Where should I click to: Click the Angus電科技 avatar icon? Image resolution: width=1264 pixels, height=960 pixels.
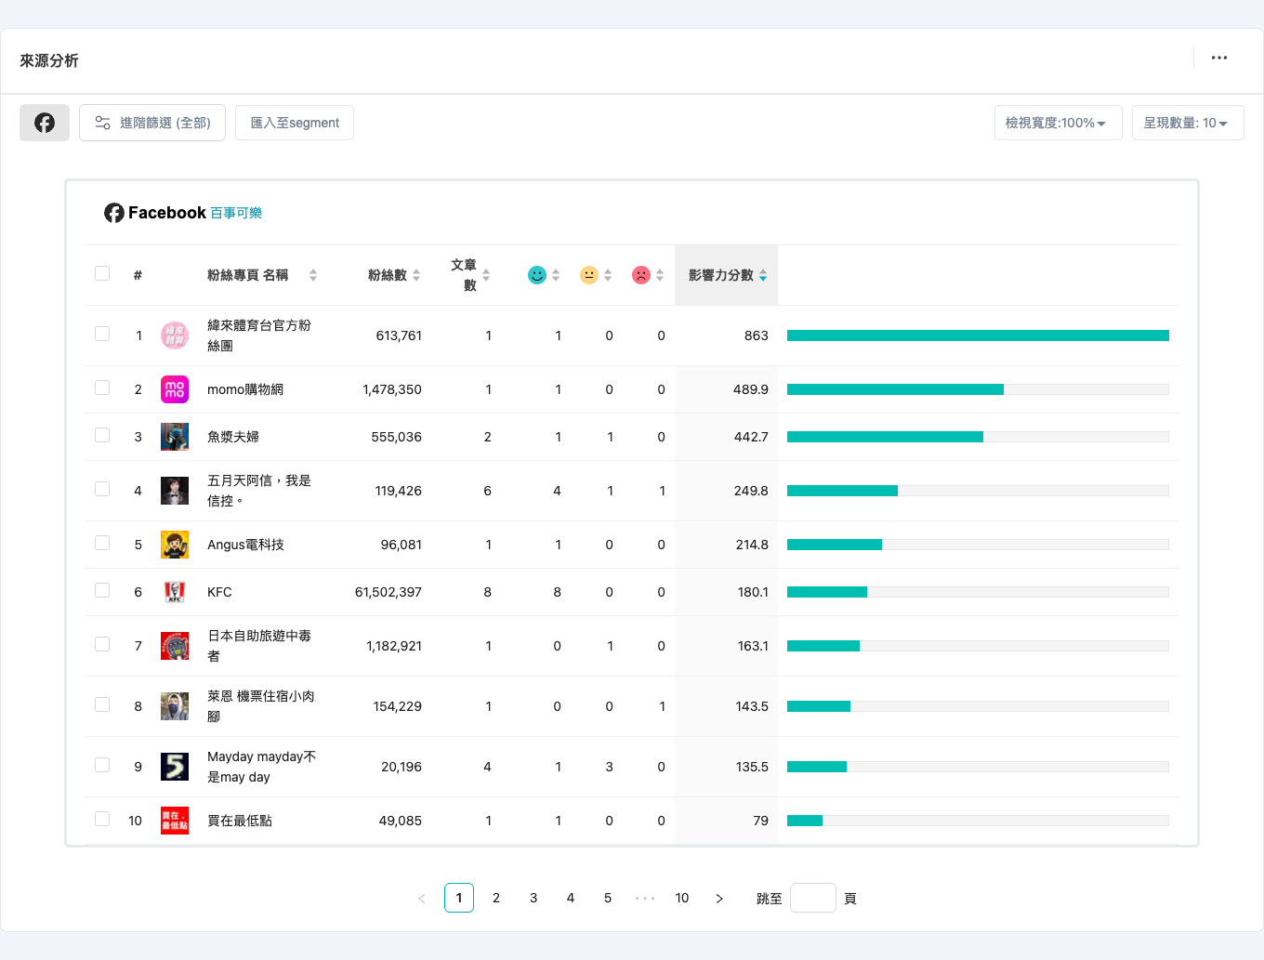coord(175,545)
